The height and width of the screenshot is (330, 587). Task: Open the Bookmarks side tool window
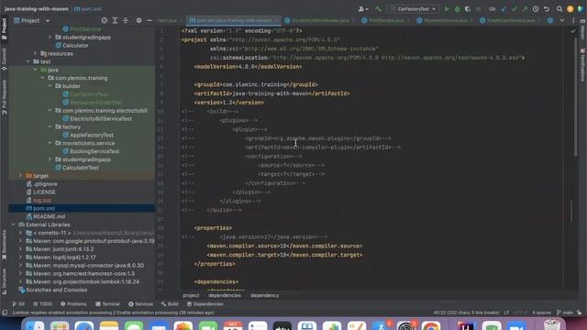[4, 245]
